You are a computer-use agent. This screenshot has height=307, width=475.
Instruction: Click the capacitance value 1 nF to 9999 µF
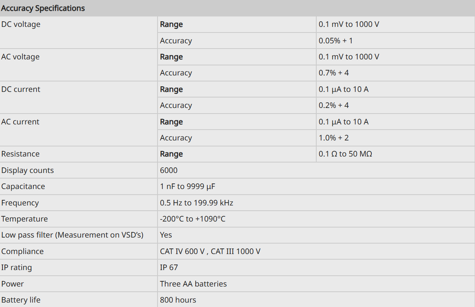[187, 186]
